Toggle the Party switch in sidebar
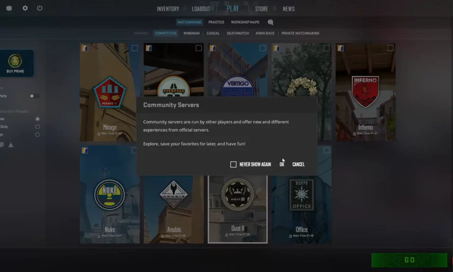 (x=34, y=96)
